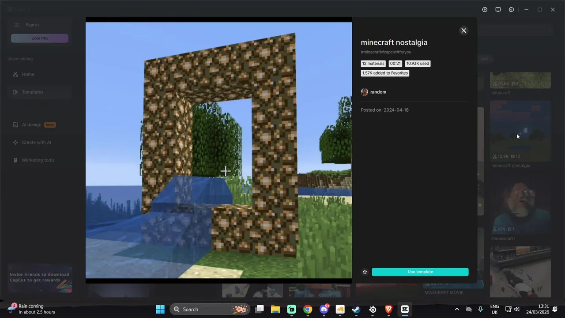Click the creator name random
This screenshot has width=565, height=318.
coord(378,92)
